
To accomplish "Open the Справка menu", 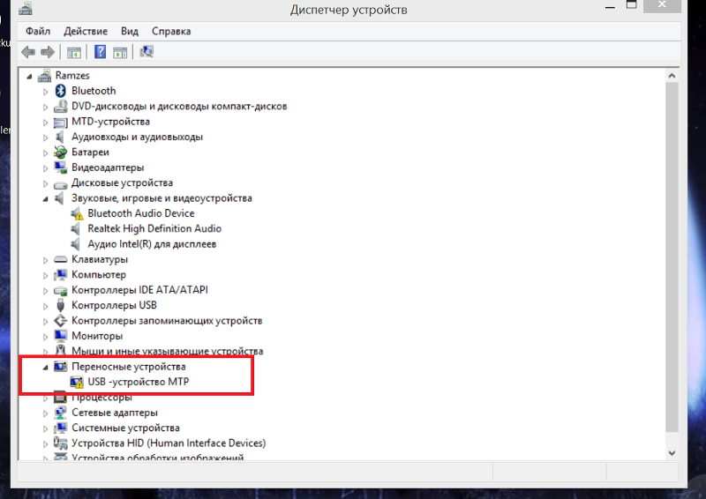I will pos(171,31).
